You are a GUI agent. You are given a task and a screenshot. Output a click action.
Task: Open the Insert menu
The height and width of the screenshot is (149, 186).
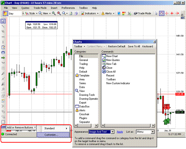tap(54, 8)
